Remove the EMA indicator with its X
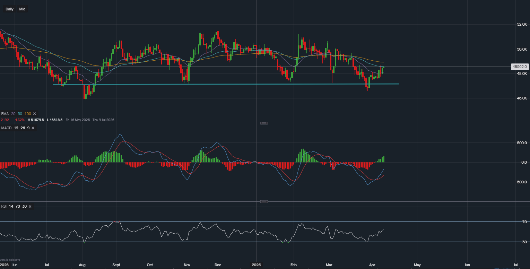 34,114
